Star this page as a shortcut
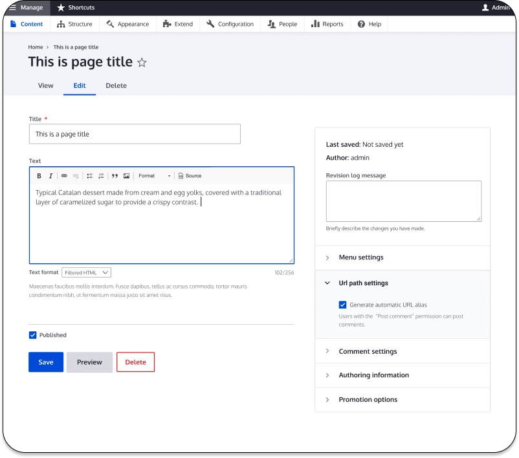The image size is (519, 458). (142, 63)
